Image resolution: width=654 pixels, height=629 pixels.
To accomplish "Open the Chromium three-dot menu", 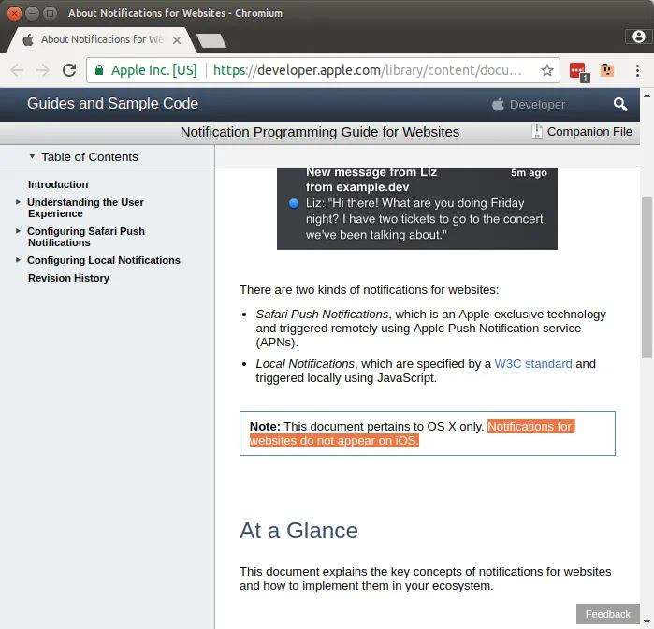I will [637, 70].
